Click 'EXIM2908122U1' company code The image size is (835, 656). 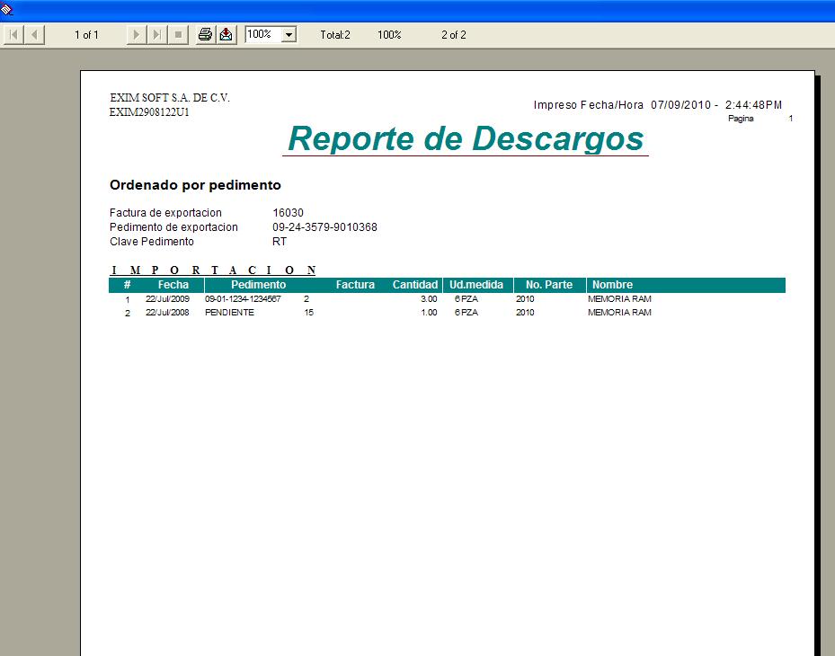pyautogui.click(x=149, y=112)
